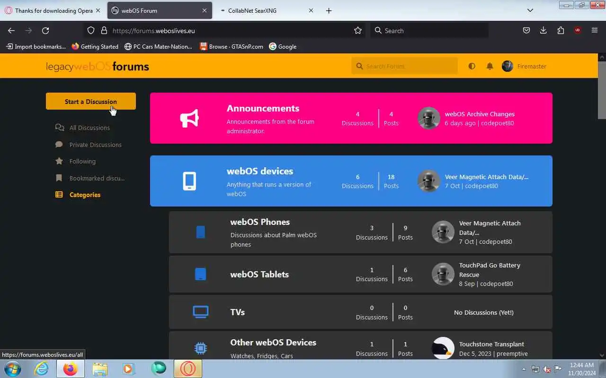Image resolution: width=606 pixels, height=378 pixels.
Task: Click the All Discussions chat bubbles icon
Action: point(59,128)
